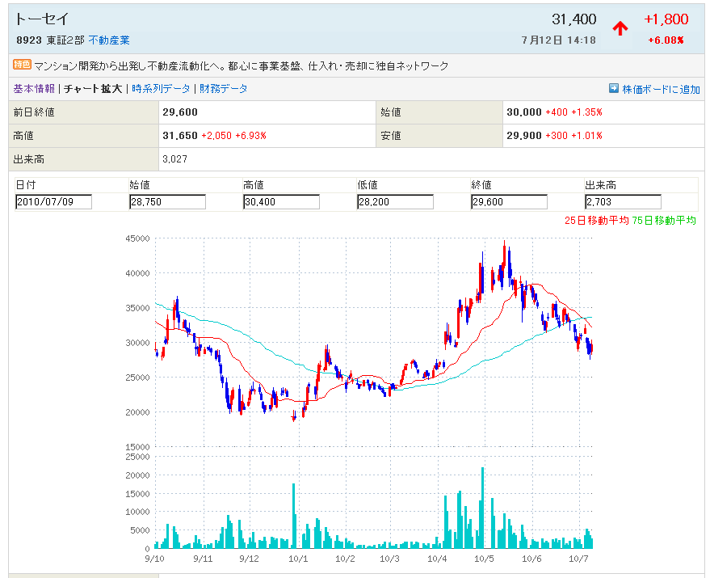Click the 高値 value 31,650
Image resolution: width=710 pixels, height=578 pixels.
(180, 136)
